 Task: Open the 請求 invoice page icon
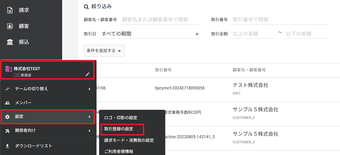10,10
